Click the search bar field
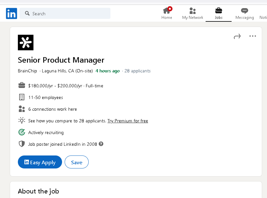 point(68,14)
